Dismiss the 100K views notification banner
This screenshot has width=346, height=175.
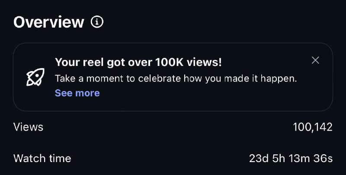tap(315, 60)
